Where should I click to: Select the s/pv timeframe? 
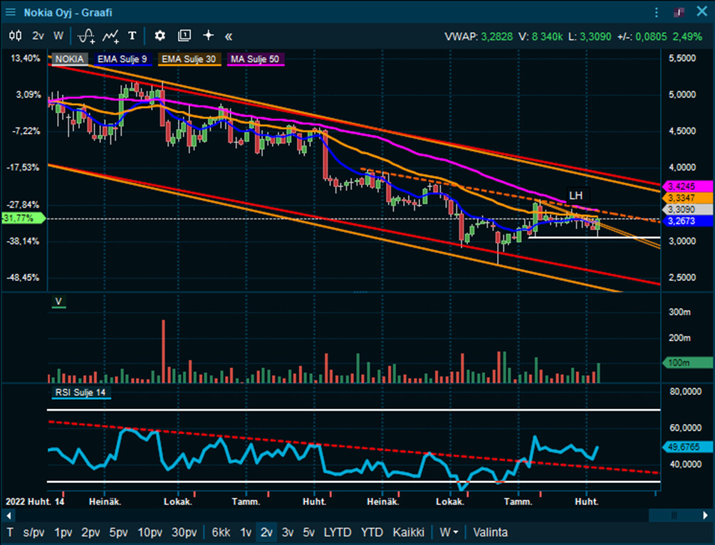coord(33,532)
